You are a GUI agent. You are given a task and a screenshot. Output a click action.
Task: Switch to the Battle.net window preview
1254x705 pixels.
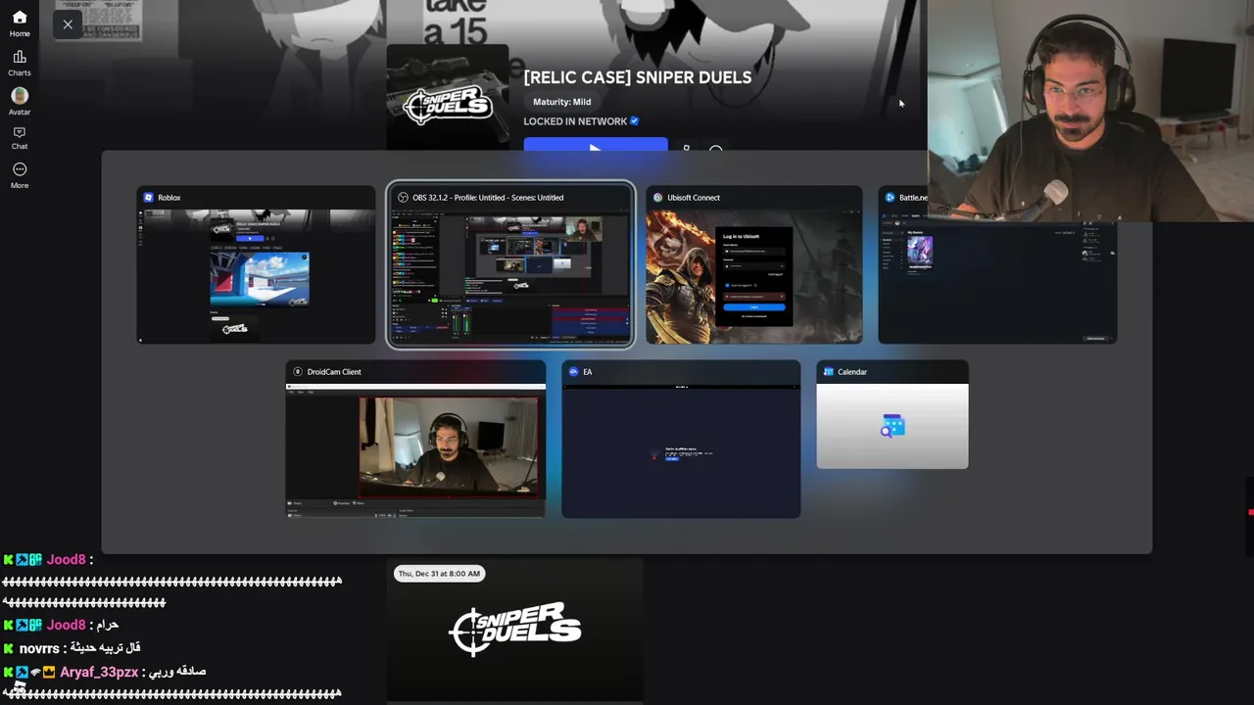997,265
